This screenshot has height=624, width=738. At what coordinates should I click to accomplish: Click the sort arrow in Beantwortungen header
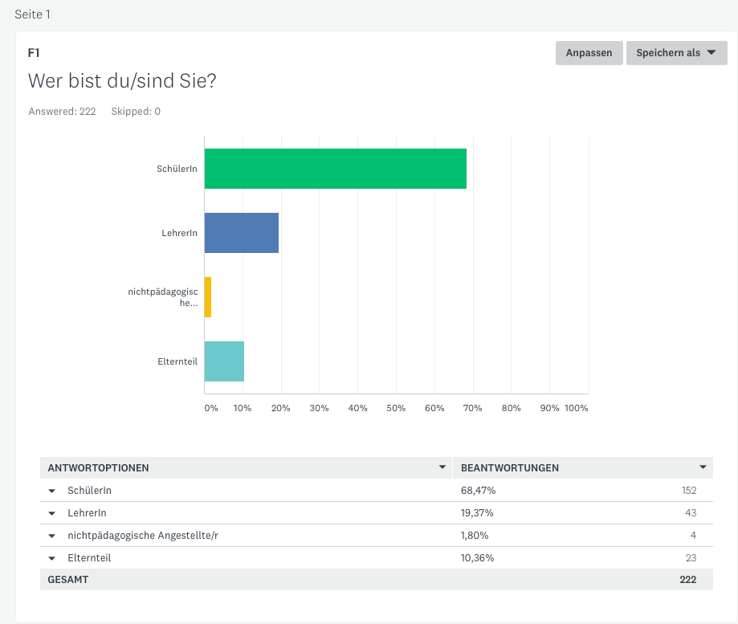703,467
